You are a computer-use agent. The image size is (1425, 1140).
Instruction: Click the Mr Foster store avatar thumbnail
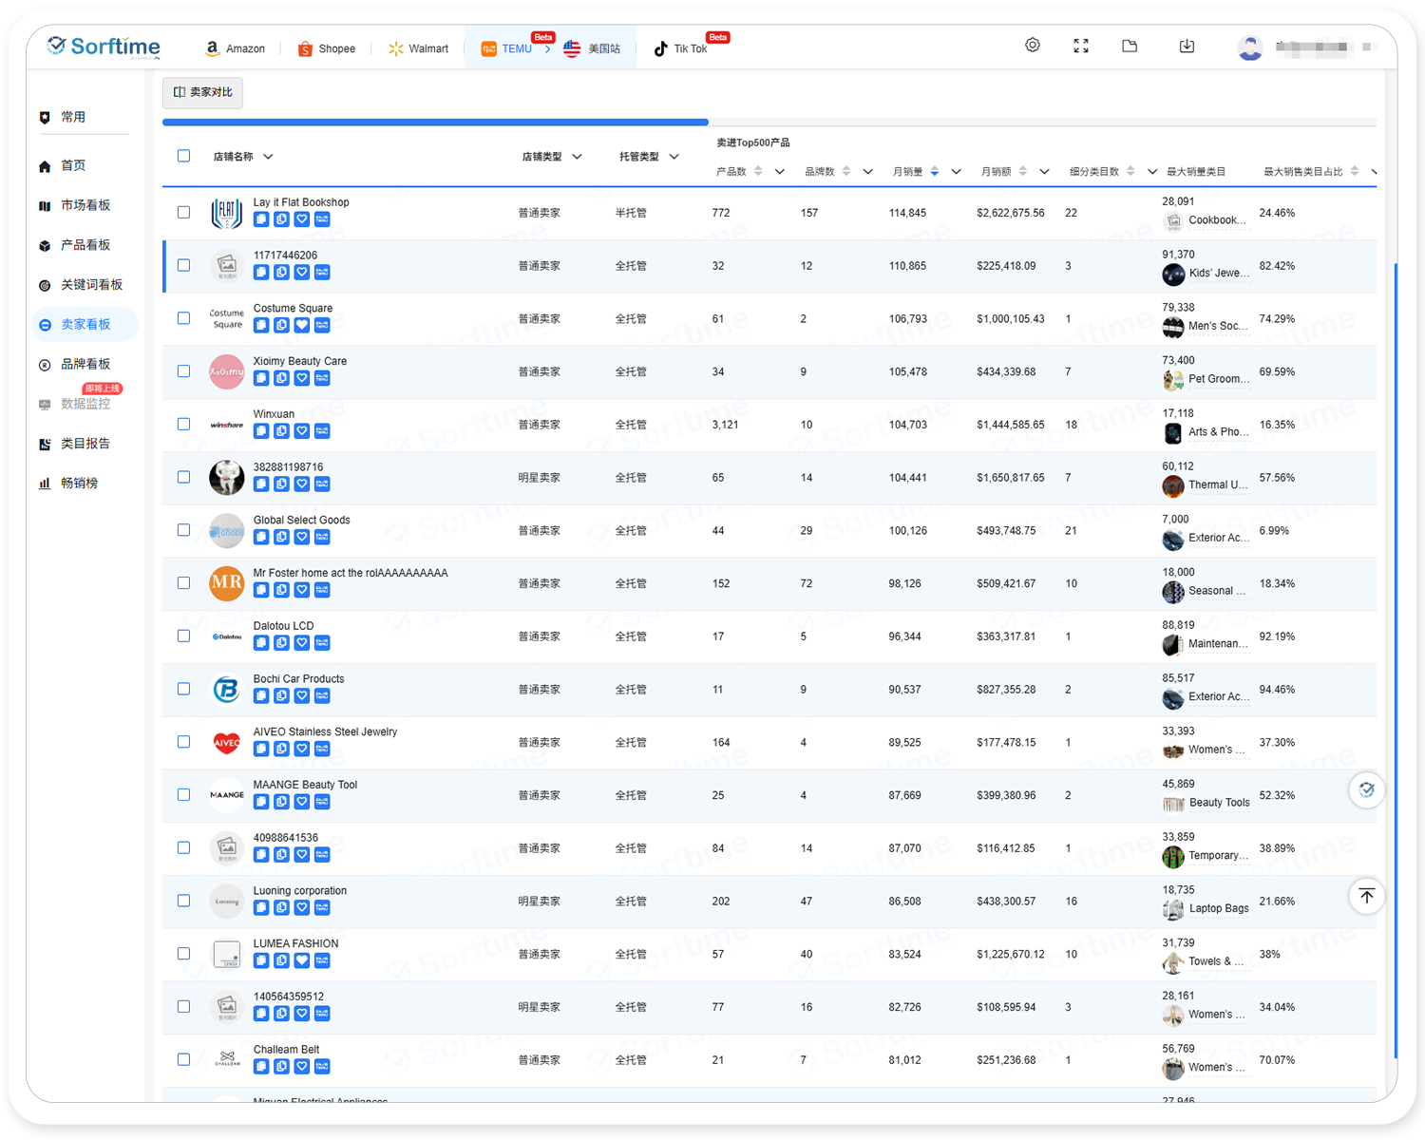tap(227, 582)
